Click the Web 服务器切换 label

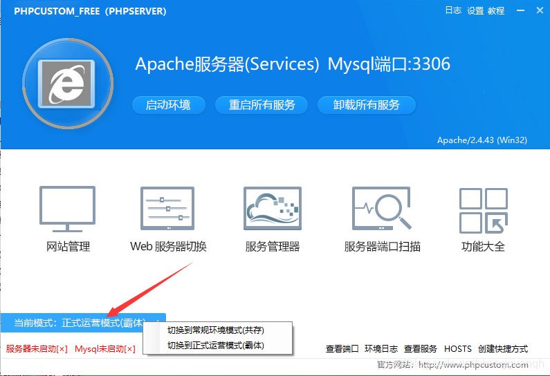coord(168,246)
